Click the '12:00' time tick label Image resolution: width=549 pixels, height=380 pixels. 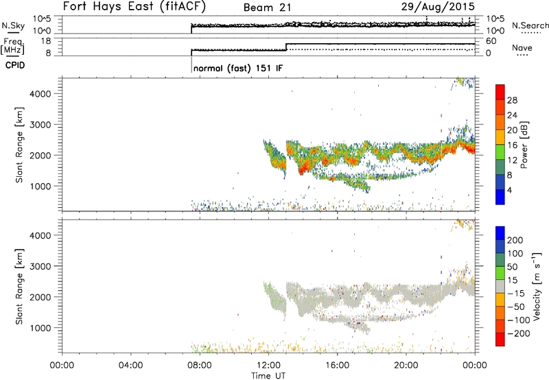[268, 366]
